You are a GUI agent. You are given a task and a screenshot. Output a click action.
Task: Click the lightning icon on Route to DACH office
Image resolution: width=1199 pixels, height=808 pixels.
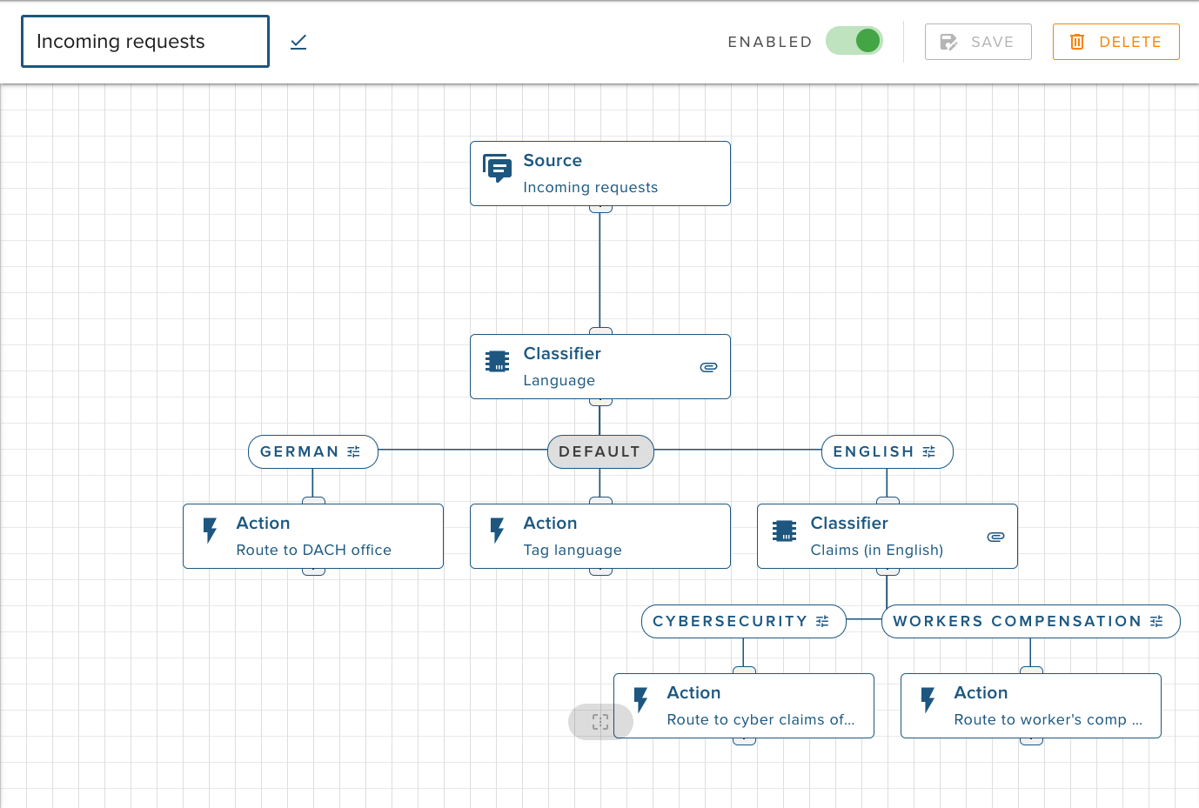coord(210,530)
